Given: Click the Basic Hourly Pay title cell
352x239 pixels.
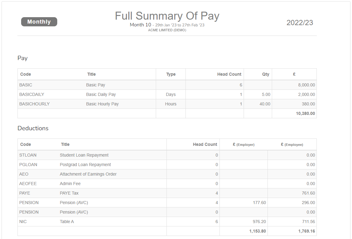Looking at the screenshot, I should click(102, 104).
